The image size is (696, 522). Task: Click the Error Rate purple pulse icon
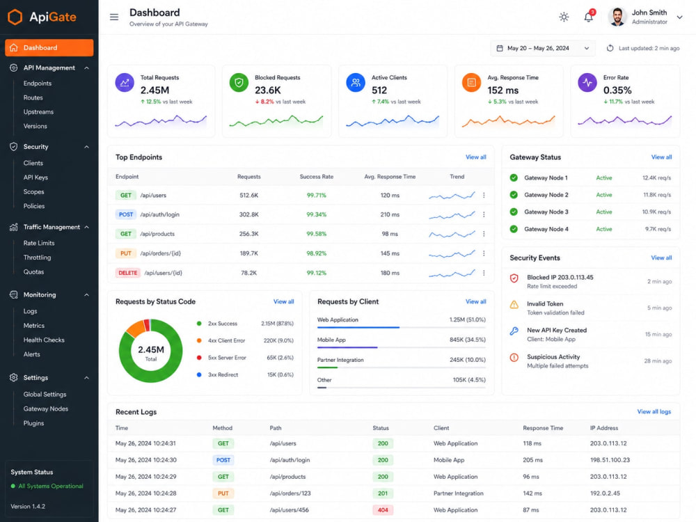587,83
